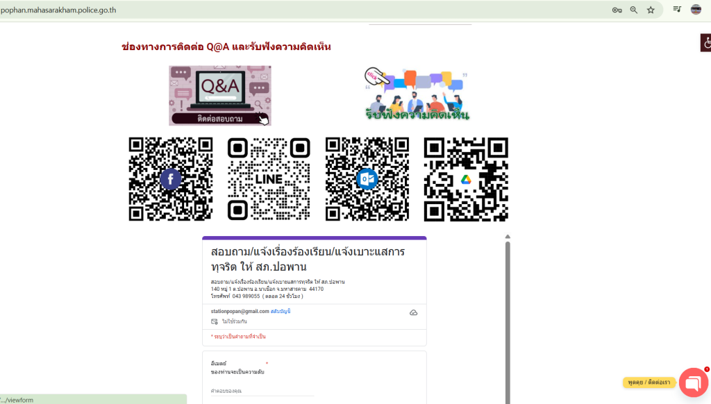This screenshot has height=404, width=711.
Task: Click the สลับบัญชี switch account link
Action: [281, 312]
